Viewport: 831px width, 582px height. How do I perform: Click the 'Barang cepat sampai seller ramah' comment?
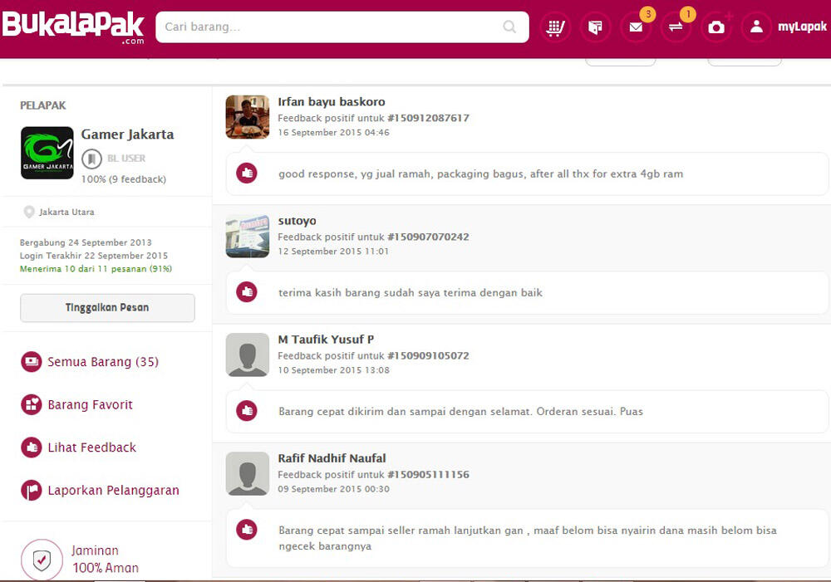(528, 538)
